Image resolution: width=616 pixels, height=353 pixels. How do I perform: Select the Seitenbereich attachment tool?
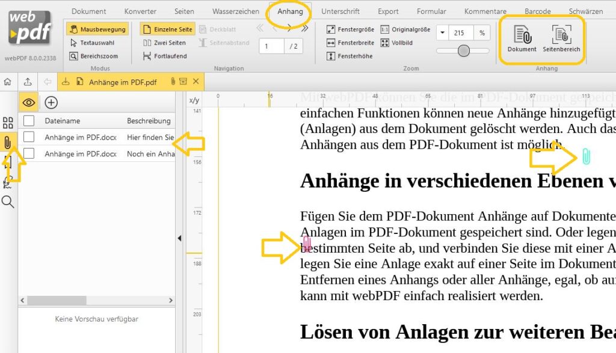(561, 39)
